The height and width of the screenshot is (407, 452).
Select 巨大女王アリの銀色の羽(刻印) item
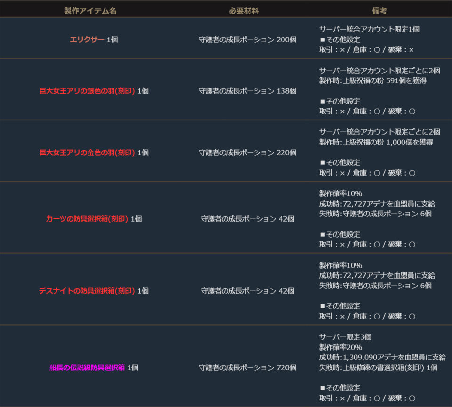88,91
